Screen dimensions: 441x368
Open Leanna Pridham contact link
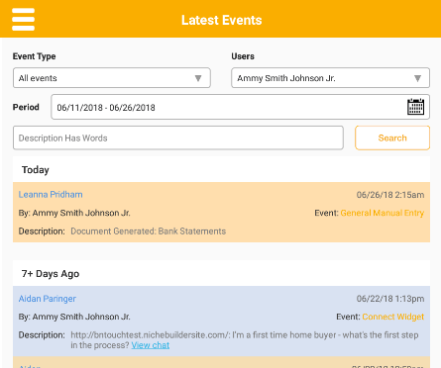click(x=51, y=195)
